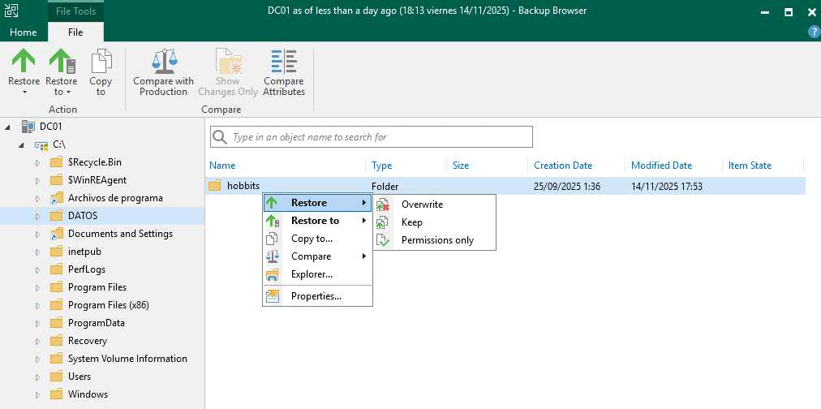Screen dimensions: 821x409
Task: Sort the list by Modified Date column
Action: click(x=661, y=166)
